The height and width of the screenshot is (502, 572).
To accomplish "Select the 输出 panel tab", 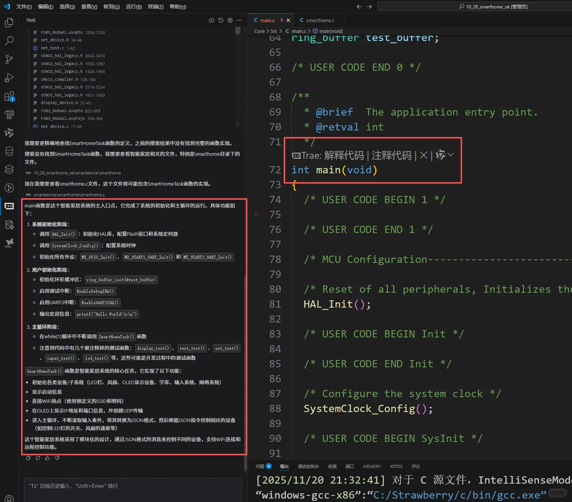I will point(284,466).
